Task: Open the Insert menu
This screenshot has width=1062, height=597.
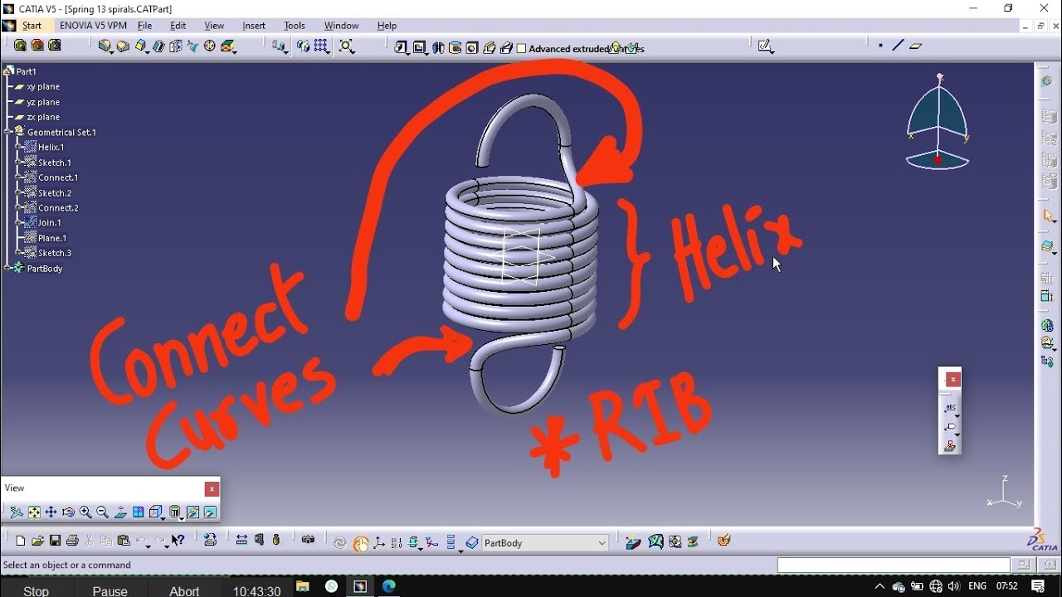Action: coord(254,26)
